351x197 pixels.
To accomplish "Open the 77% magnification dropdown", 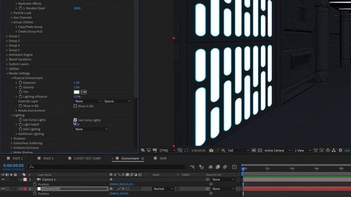I will 167,150.
